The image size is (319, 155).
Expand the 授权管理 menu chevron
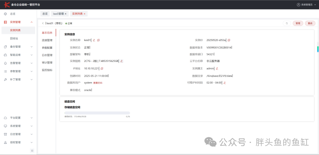pos(32,142)
